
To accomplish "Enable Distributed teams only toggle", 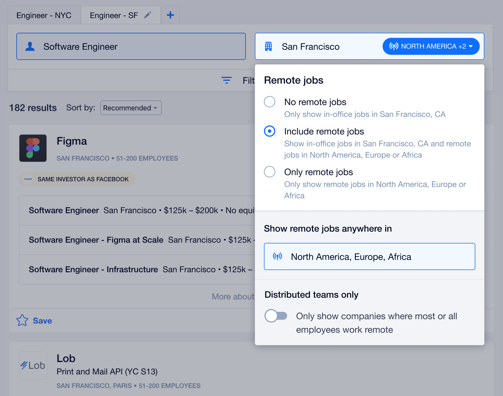I will point(276,316).
